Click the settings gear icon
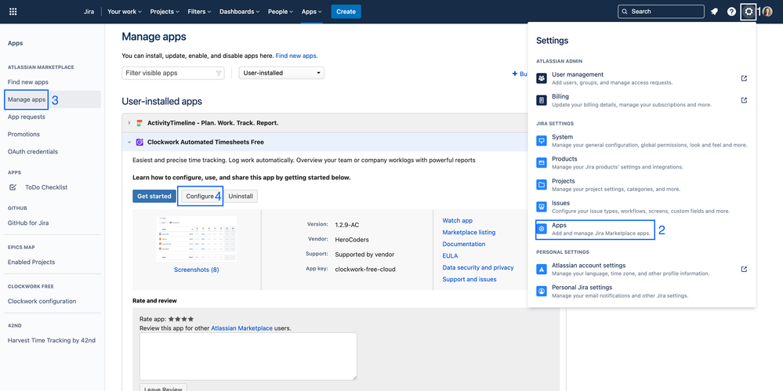 748,12
